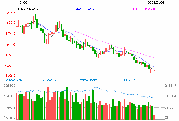Select the 1550.5 price level label
Image resolution: width=179 pixels, height=121 pixels.
[x=10, y=55]
